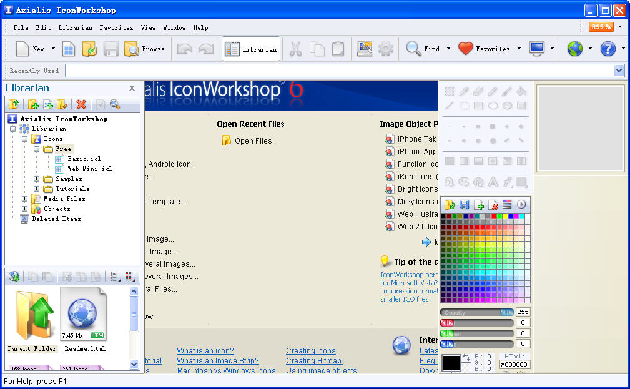Click the Browse toolbar button
The image size is (630, 389).
coord(144,49)
